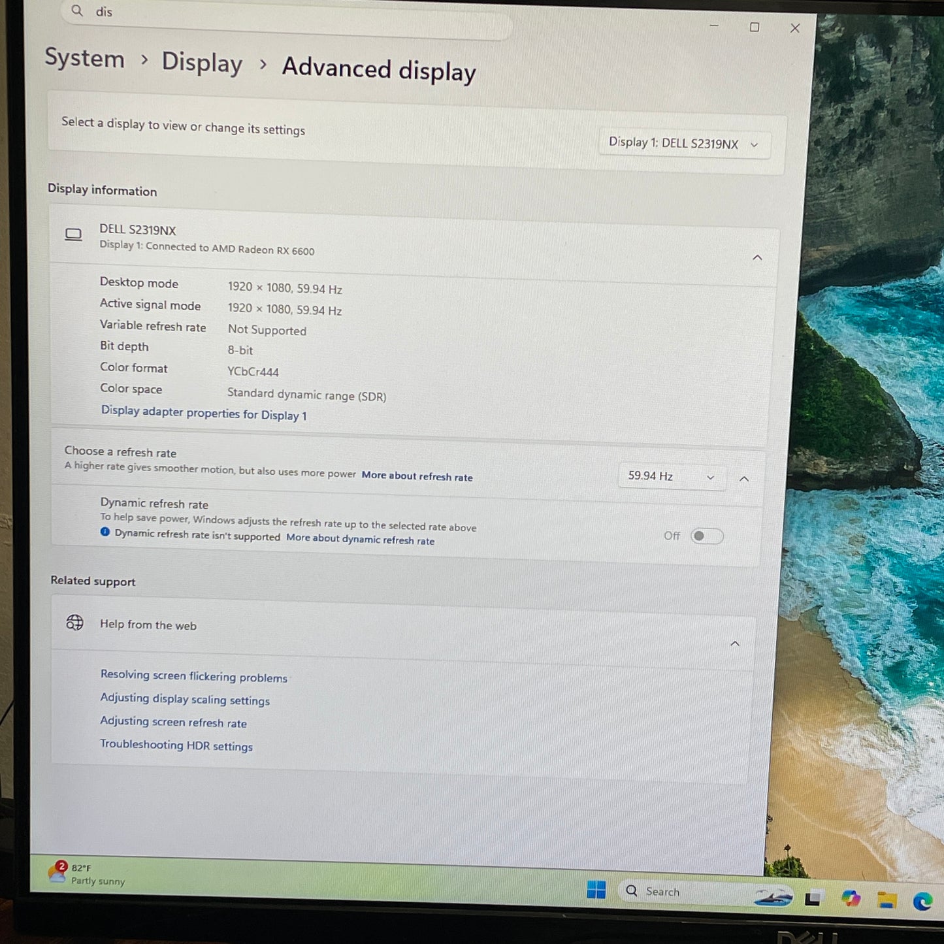The image size is (944, 944).
Task: Click the globe icon next to Help from the web
Action: click(75, 623)
